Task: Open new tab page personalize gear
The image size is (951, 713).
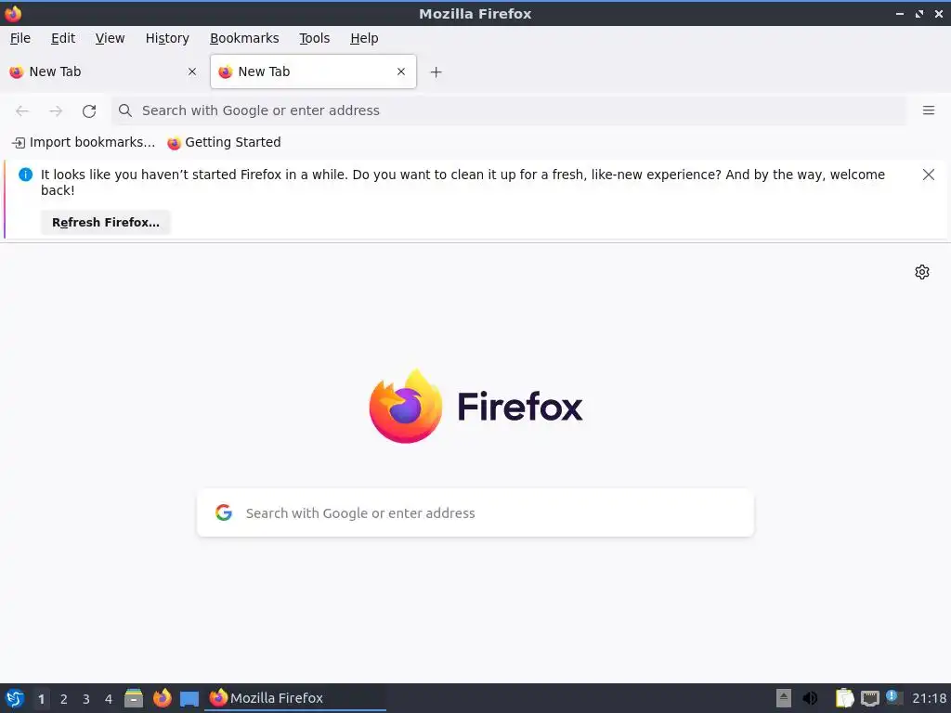Action: [x=922, y=272]
